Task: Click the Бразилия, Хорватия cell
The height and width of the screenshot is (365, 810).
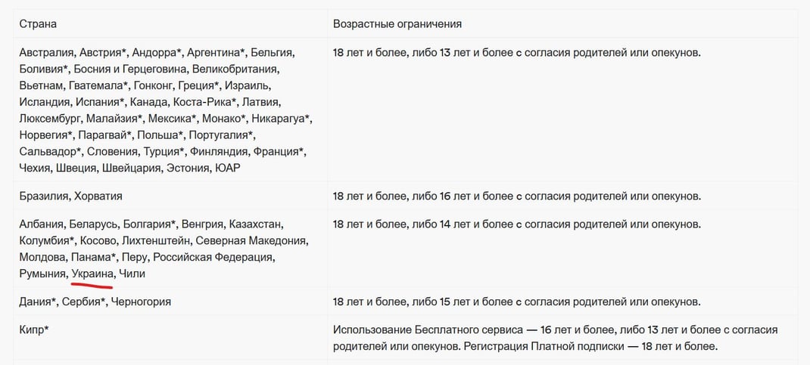Action: tap(71, 196)
